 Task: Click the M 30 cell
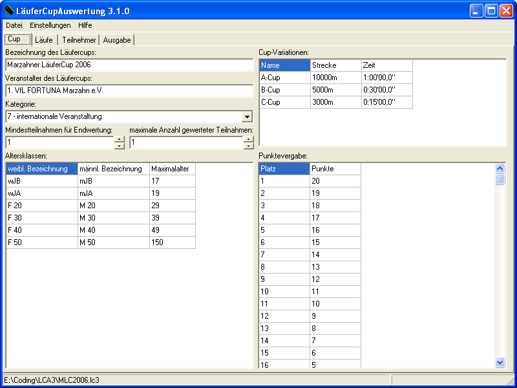point(114,218)
